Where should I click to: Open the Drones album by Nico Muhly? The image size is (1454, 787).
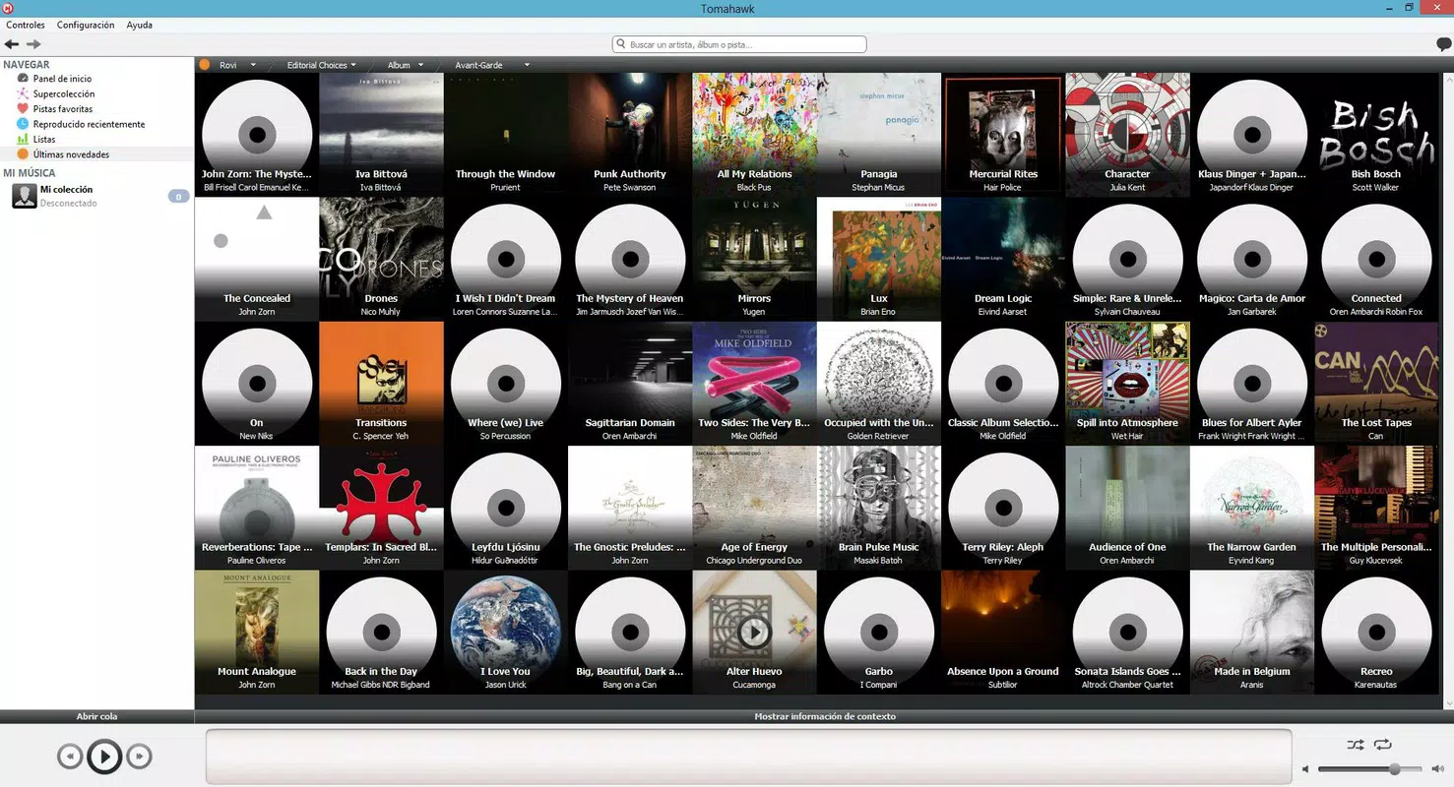[381, 259]
